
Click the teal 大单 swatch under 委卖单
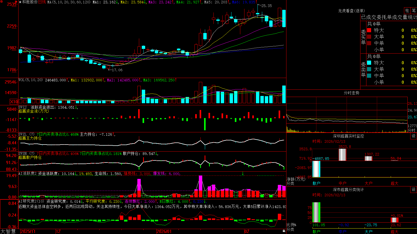[x=369, y=69]
